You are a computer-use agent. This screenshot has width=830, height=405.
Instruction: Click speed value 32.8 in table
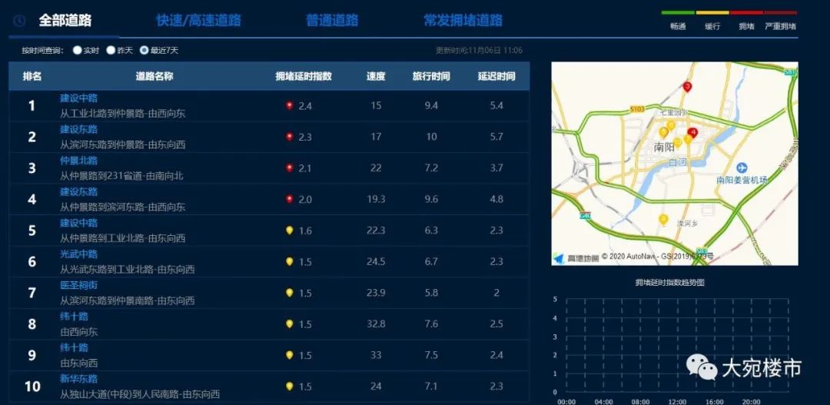click(x=376, y=324)
